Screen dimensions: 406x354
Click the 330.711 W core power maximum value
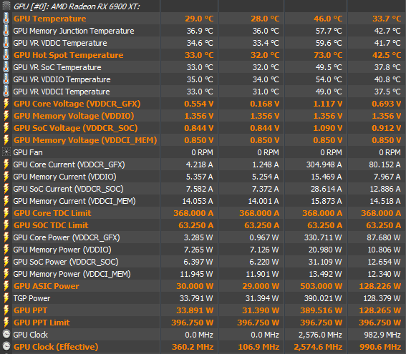(323, 237)
